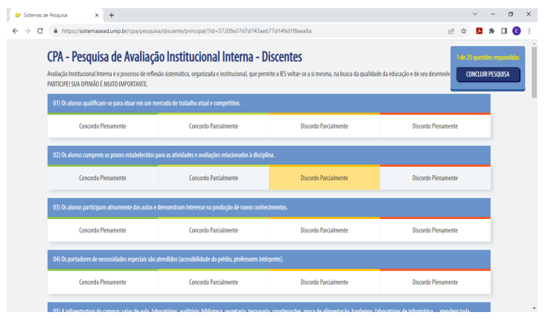Viewport: 551px width, 321px height.
Task: Switch to the Sistemas de Pesquisa tab
Action: [52, 14]
